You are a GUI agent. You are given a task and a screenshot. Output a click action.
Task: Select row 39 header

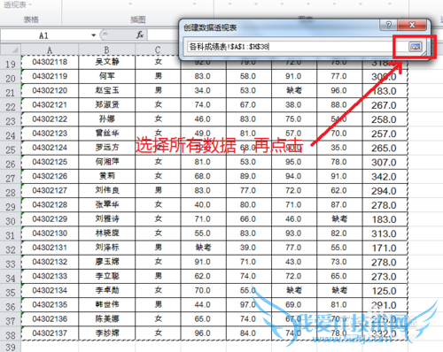(11, 347)
